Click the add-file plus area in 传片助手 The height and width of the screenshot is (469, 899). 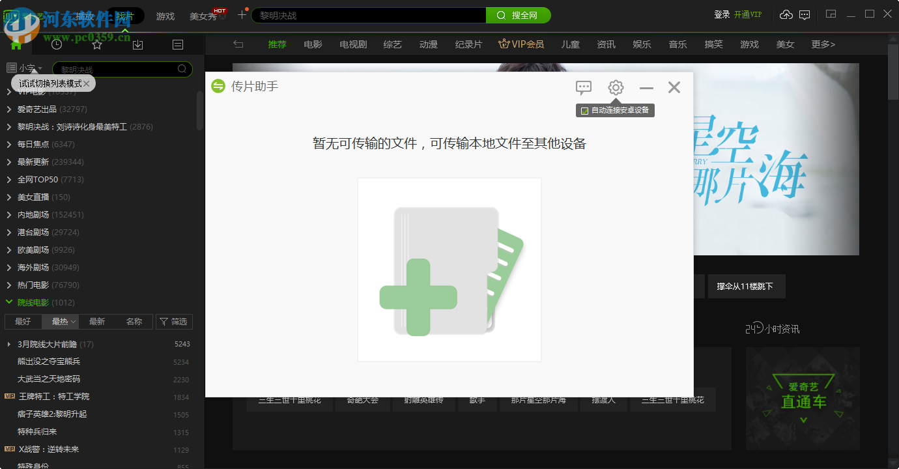[x=449, y=270]
